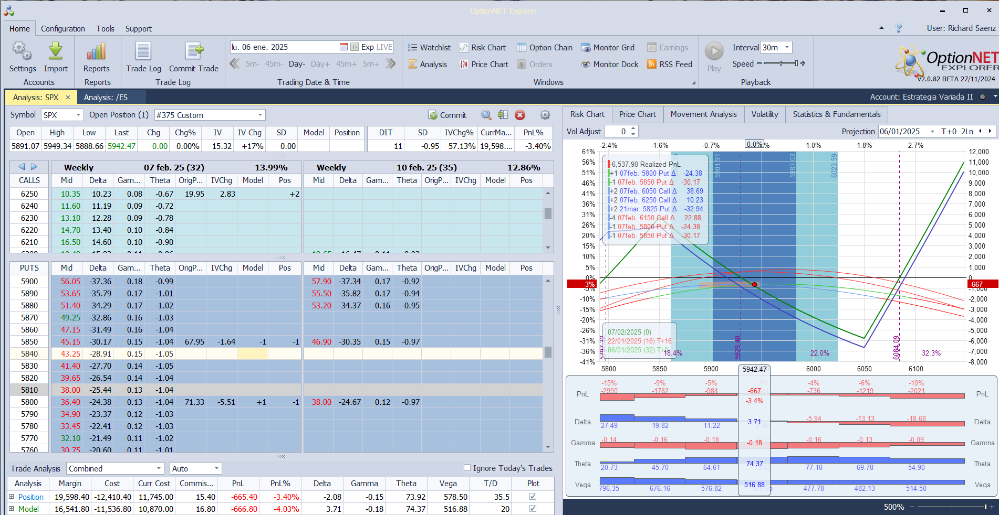999x515 pixels.
Task: Open the help question mark icon
Action: pyautogui.click(x=899, y=28)
